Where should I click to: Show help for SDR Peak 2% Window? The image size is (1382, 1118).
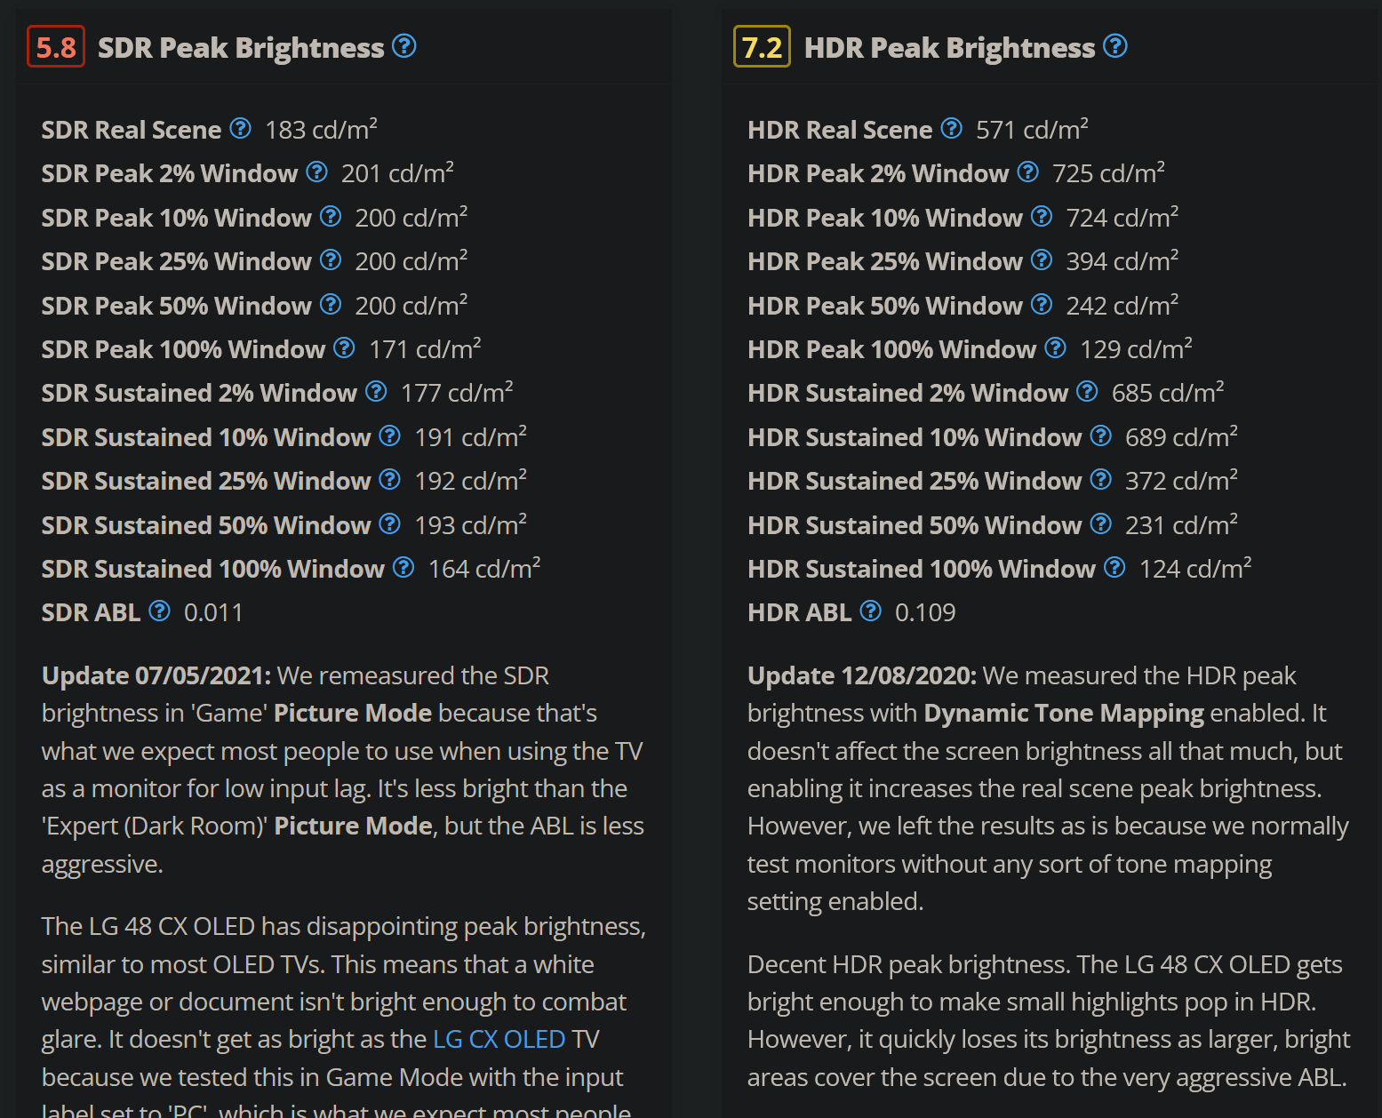click(x=317, y=172)
